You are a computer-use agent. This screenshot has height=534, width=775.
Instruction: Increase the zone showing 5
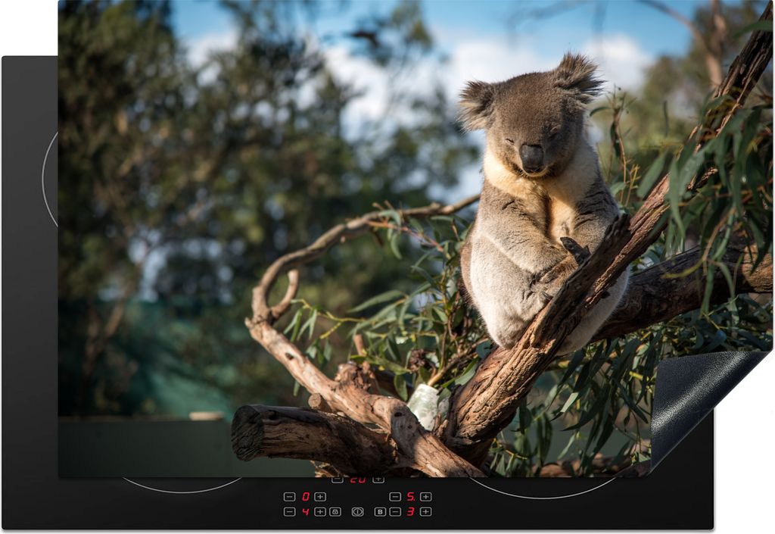click(x=426, y=497)
